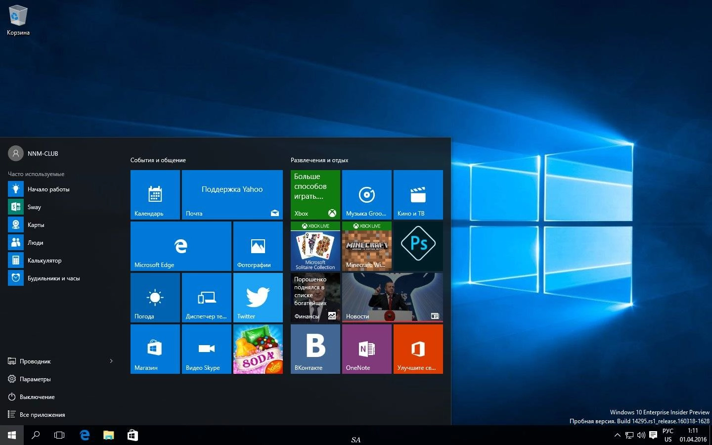Open the News tile (Новости)
This screenshot has height=445, width=712.
393,298
